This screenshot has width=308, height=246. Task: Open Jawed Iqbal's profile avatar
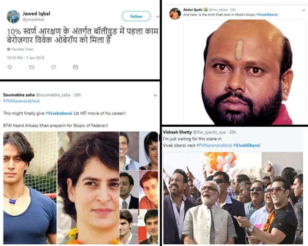[13, 17]
